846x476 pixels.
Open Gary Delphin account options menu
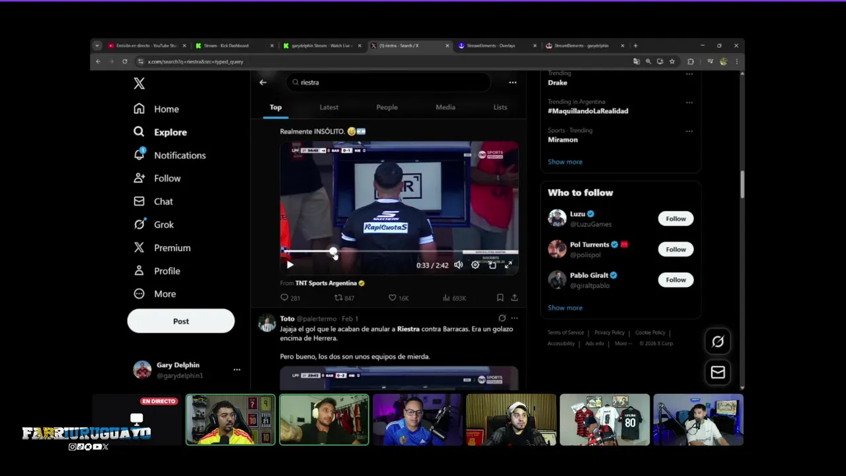click(x=237, y=370)
